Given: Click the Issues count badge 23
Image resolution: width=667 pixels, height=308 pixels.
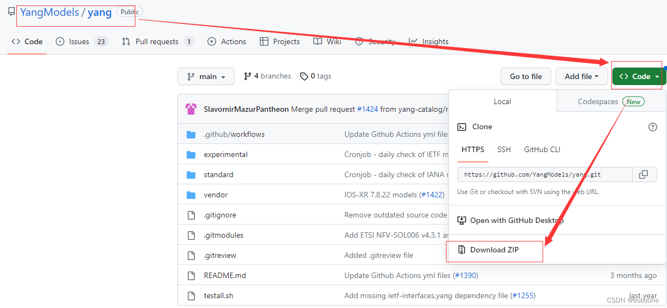Looking at the screenshot, I should coord(100,41).
